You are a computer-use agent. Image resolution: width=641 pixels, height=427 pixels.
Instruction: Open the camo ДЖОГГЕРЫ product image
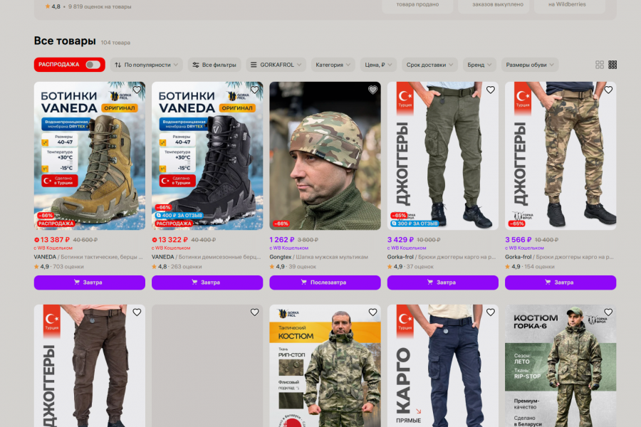561,156
